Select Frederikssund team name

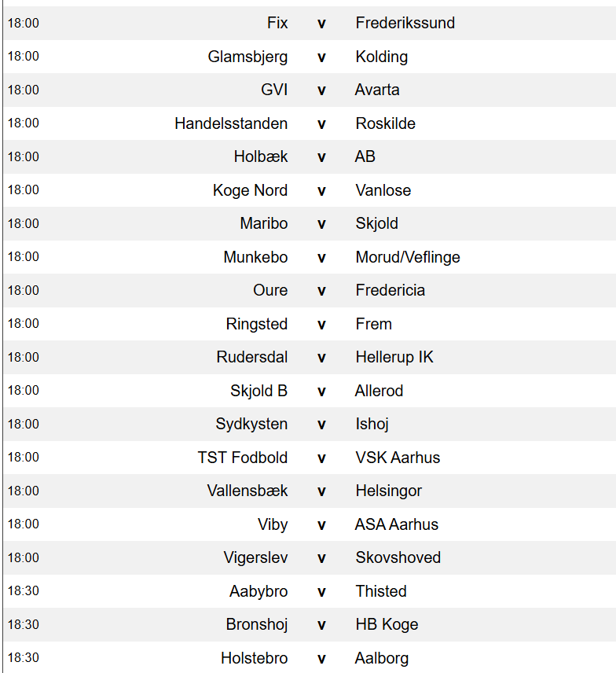pyautogui.click(x=405, y=23)
